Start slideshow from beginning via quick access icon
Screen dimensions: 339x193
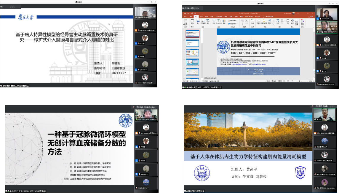(x=195, y=13)
